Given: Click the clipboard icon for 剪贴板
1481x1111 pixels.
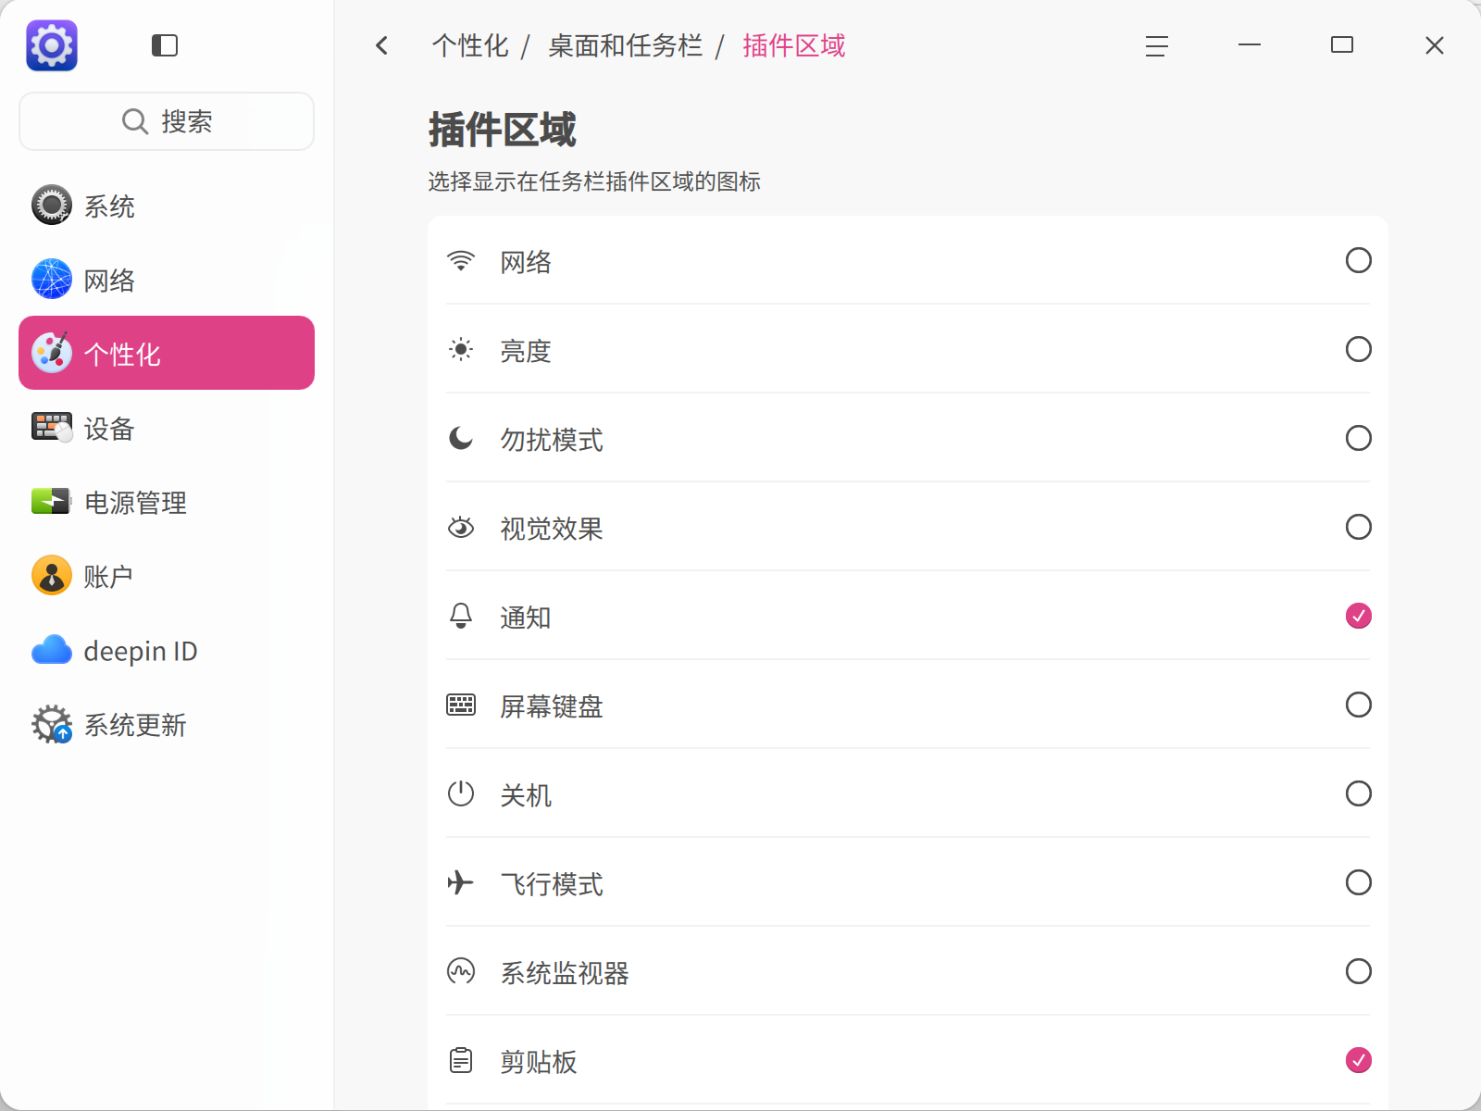Looking at the screenshot, I should (x=461, y=1060).
